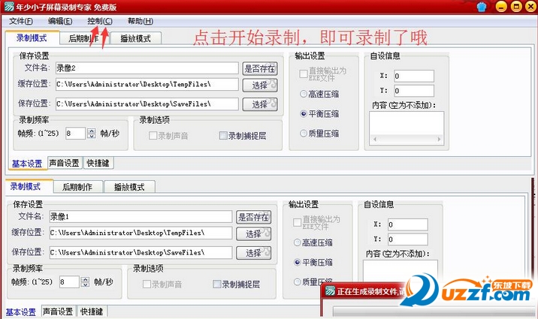
Task: Select upper 质量压缩 radio button
Action: [304, 134]
